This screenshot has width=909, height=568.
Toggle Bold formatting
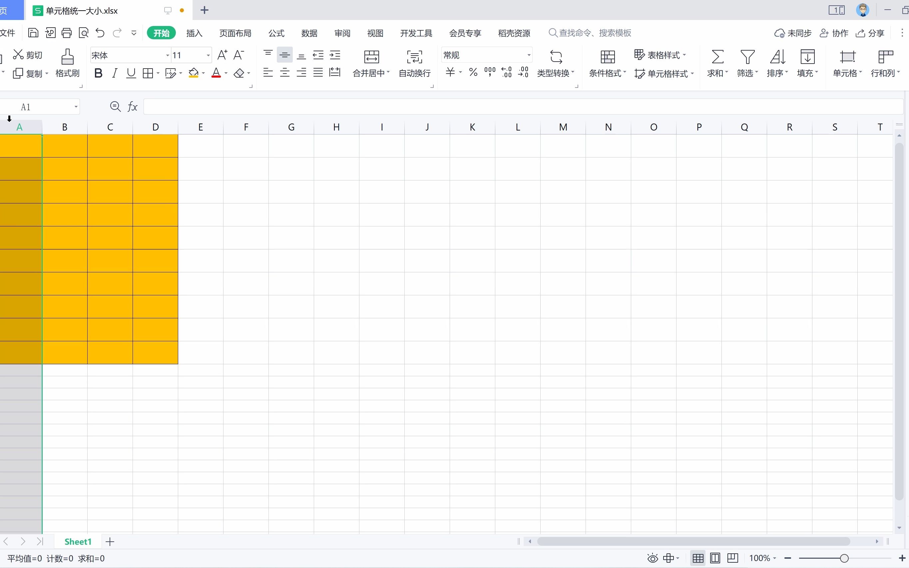click(x=99, y=73)
